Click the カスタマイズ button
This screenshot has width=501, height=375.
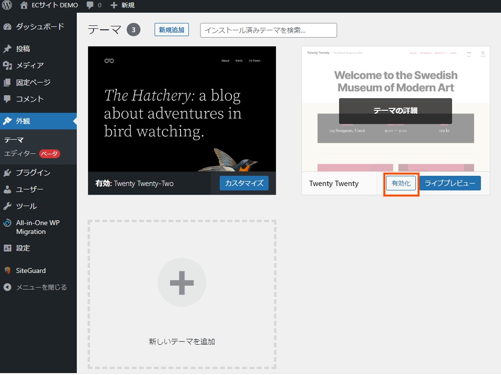pyautogui.click(x=244, y=183)
